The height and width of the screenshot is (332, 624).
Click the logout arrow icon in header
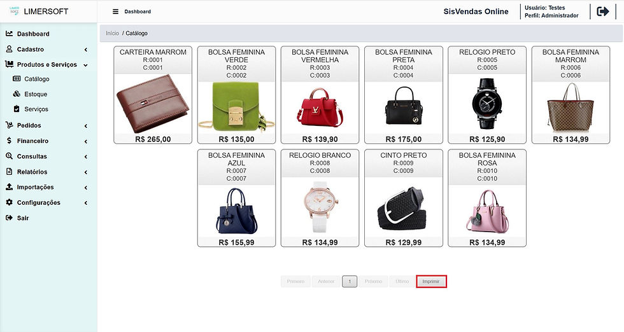click(x=602, y=11)
